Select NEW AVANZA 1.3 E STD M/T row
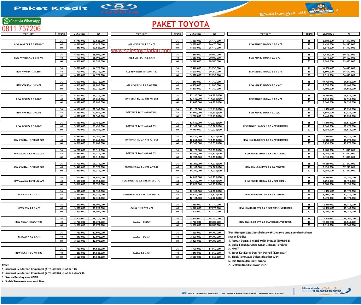361x305 pixels. pyautogui.click(x=29, y=44)
